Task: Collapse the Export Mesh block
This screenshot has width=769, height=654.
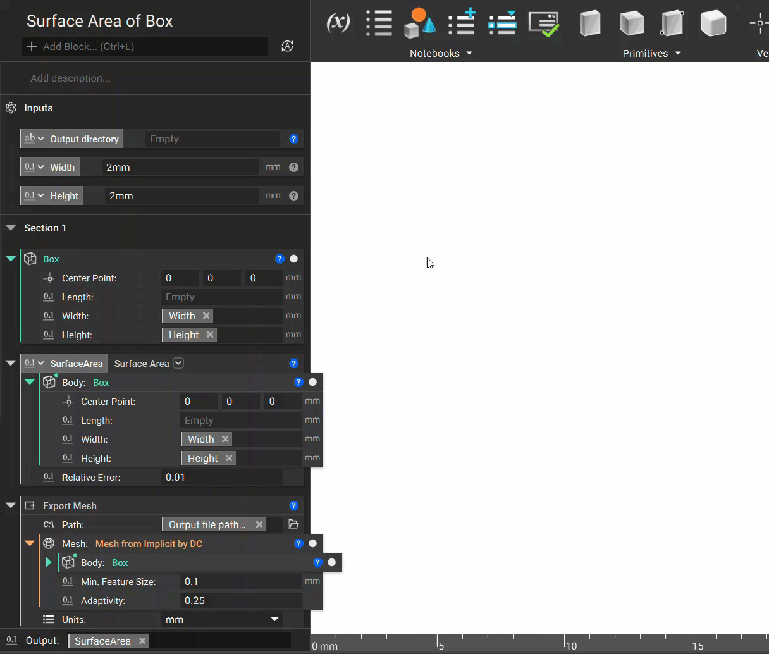Action: pos(11,505)
